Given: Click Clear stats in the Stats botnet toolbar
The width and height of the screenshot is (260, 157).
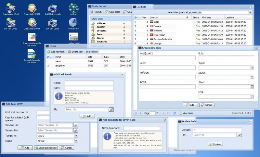Looking at the screenshot, I should point(112,12).
